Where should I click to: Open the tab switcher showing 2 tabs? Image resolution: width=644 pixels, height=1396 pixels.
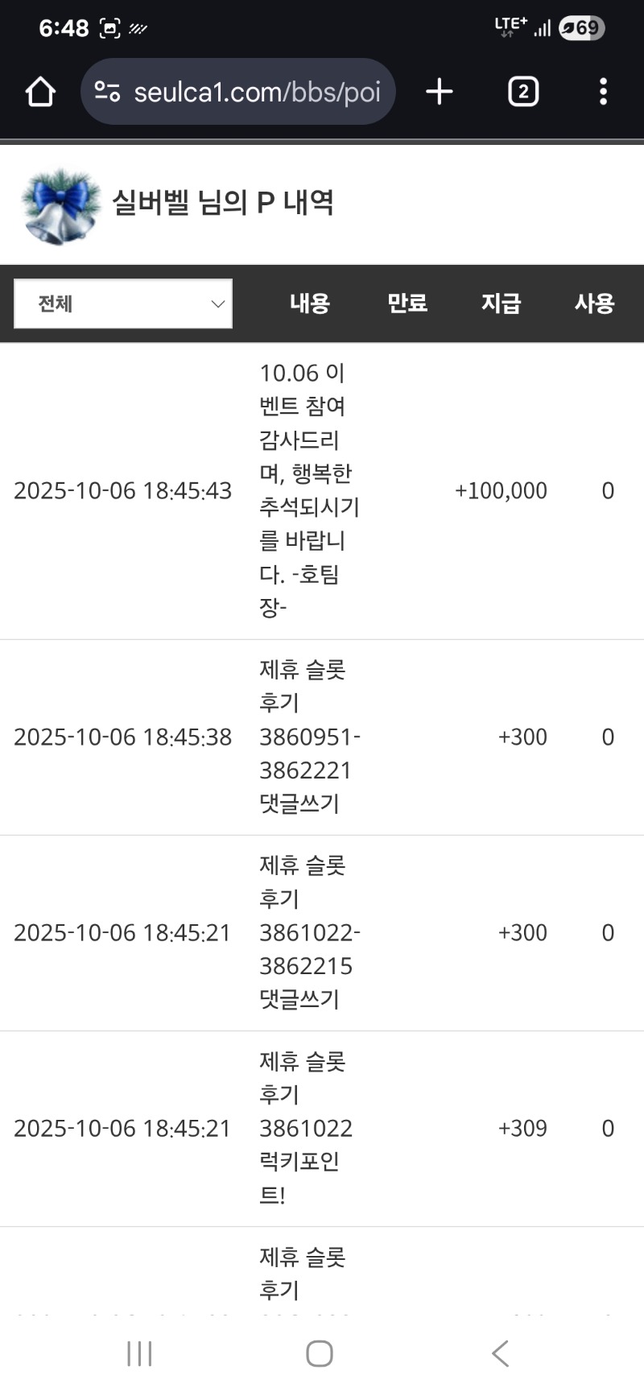(x=523, y=92)
